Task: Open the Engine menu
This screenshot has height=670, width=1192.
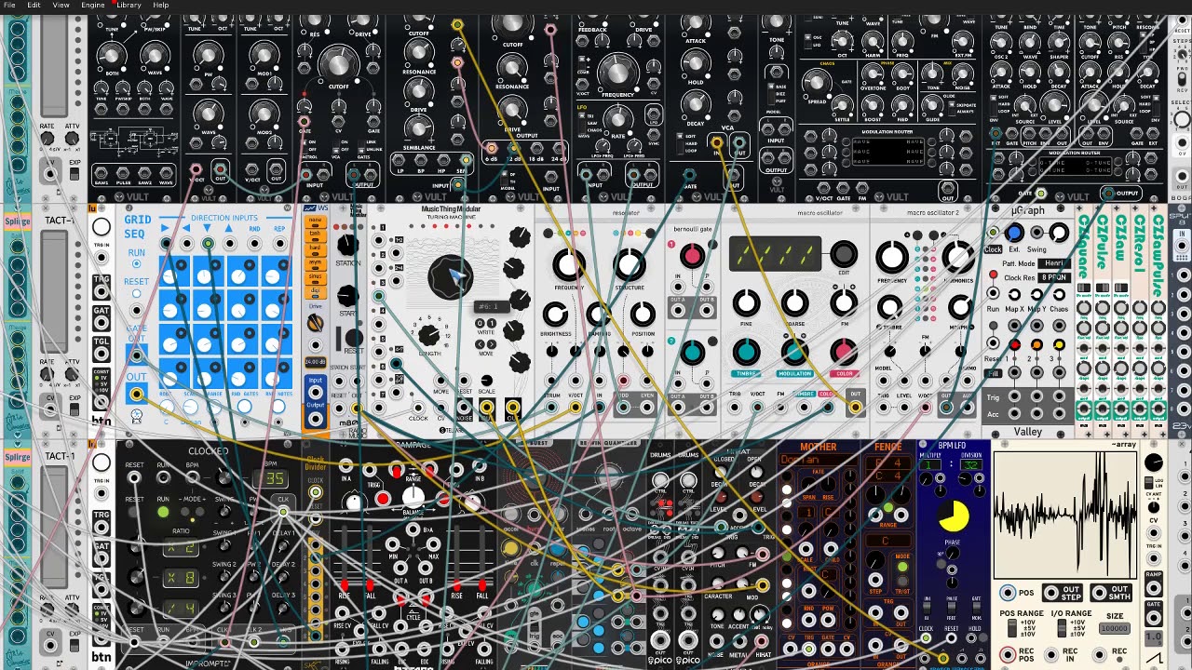Action: [93, 5]
